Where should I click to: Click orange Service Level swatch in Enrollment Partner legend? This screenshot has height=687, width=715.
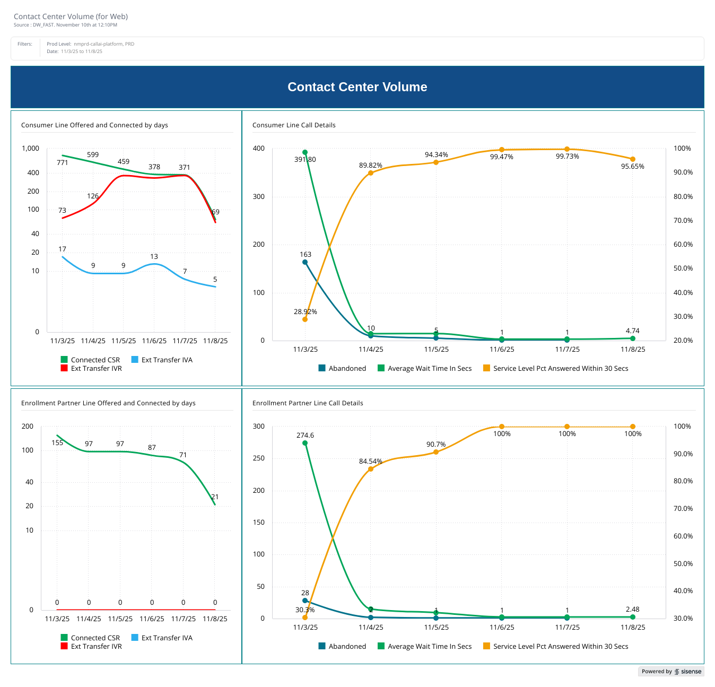pos(486,646)
